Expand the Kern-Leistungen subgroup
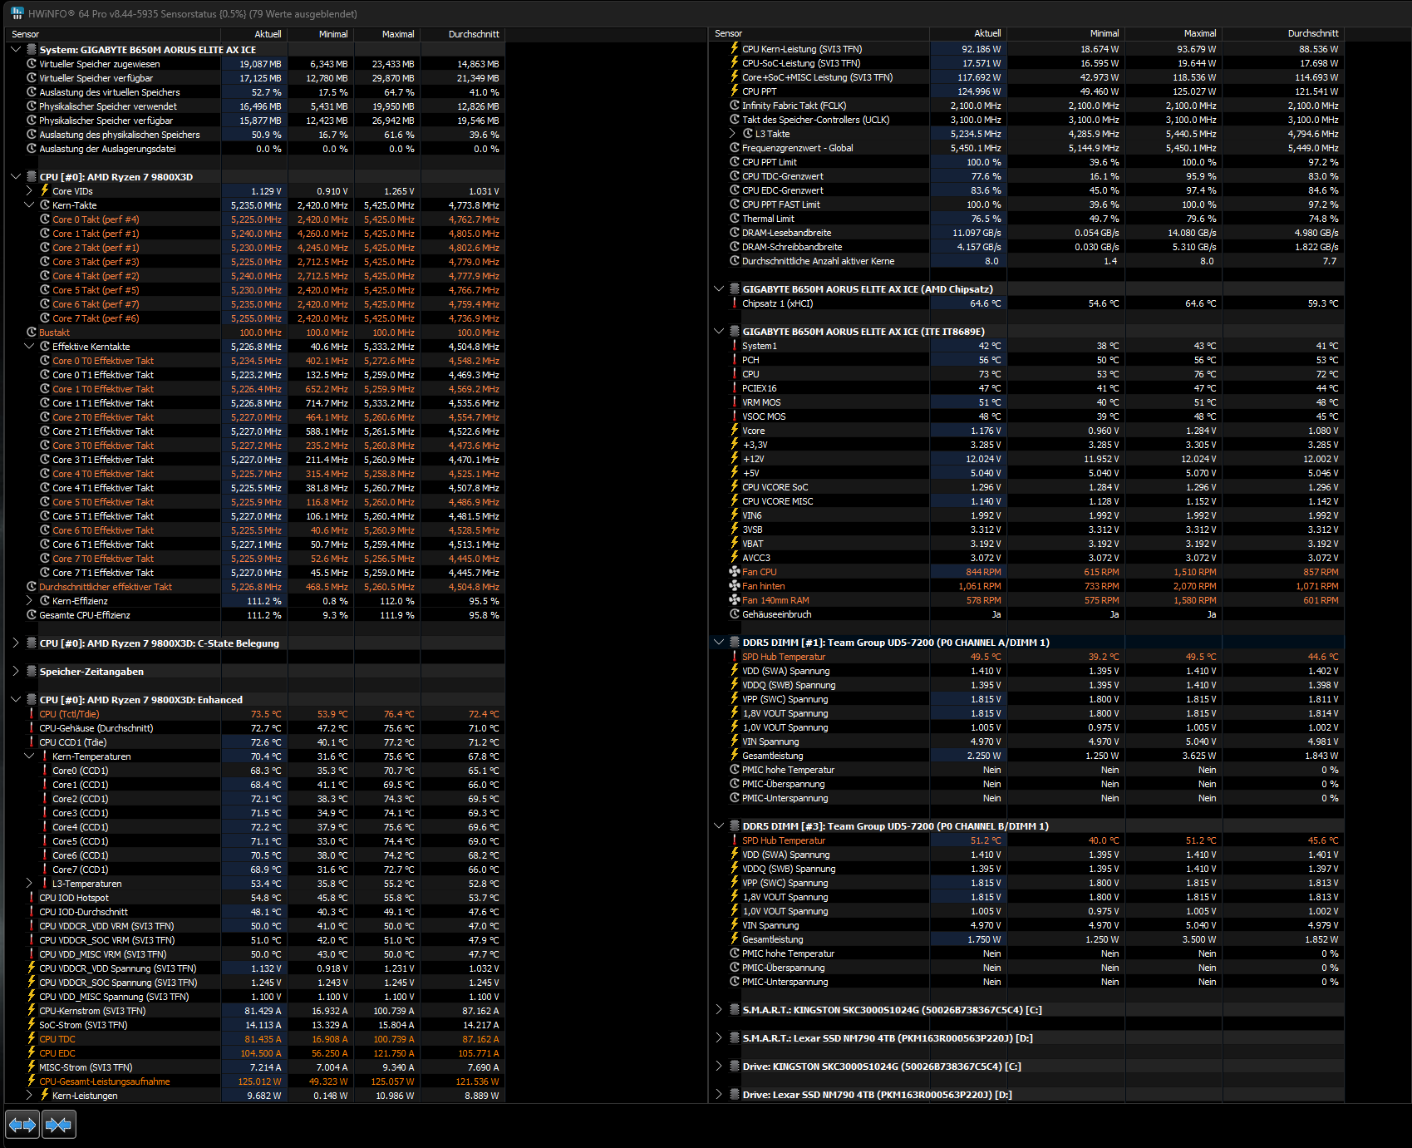The height and width of the screenshot is (1148, 1412). point(29,1096)
